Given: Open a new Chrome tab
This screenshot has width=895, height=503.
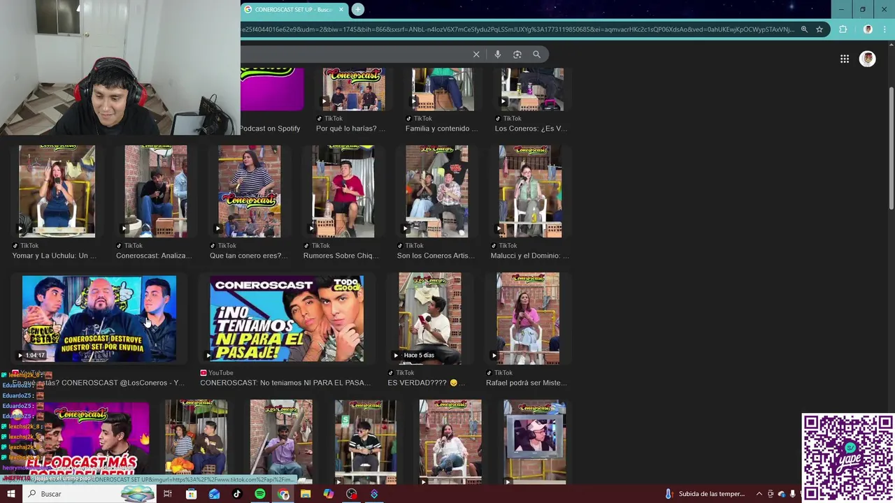Looking at the screenshot, I should pyautogui.click(x=357, y=9).
